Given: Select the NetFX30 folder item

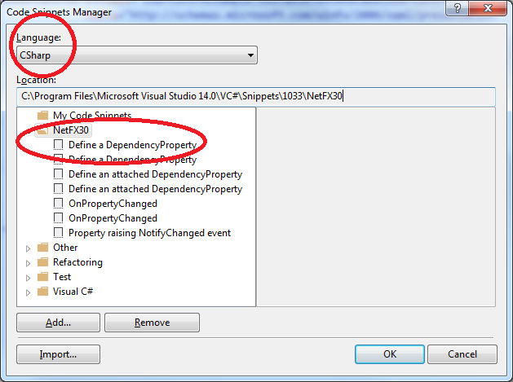Looking at the screenshot, I should [71, 130].
